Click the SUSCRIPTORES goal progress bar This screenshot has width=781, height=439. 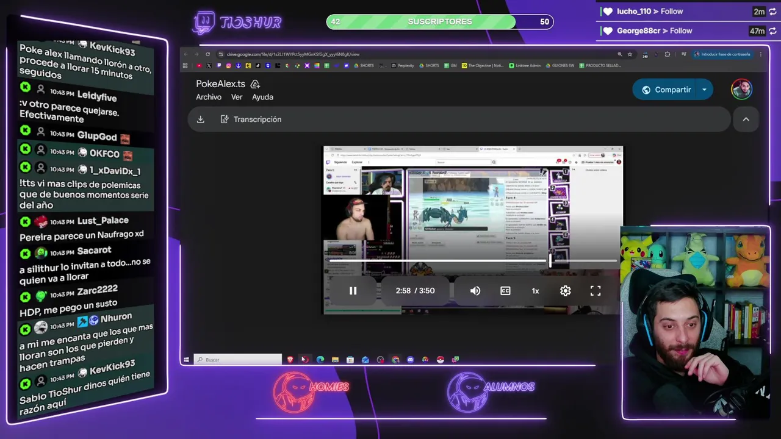click(440, 22)
